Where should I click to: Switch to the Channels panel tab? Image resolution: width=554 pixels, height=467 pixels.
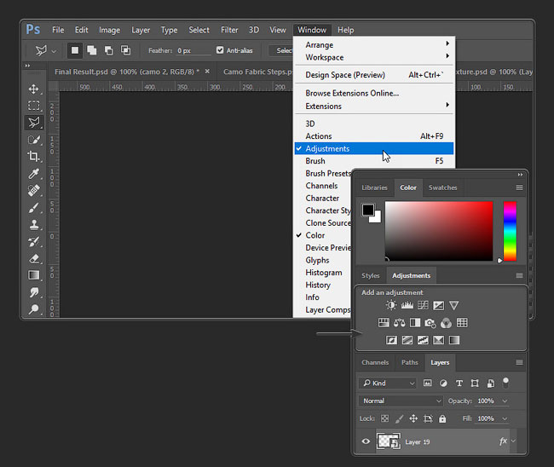click(x=375, y=362)
